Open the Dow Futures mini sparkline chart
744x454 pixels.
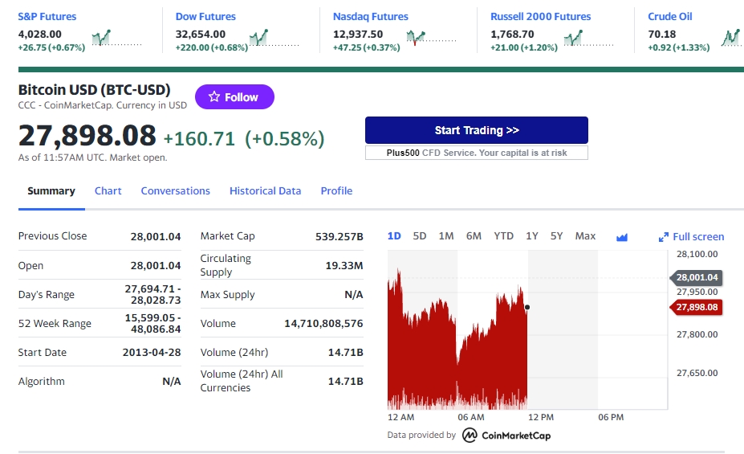274,38
